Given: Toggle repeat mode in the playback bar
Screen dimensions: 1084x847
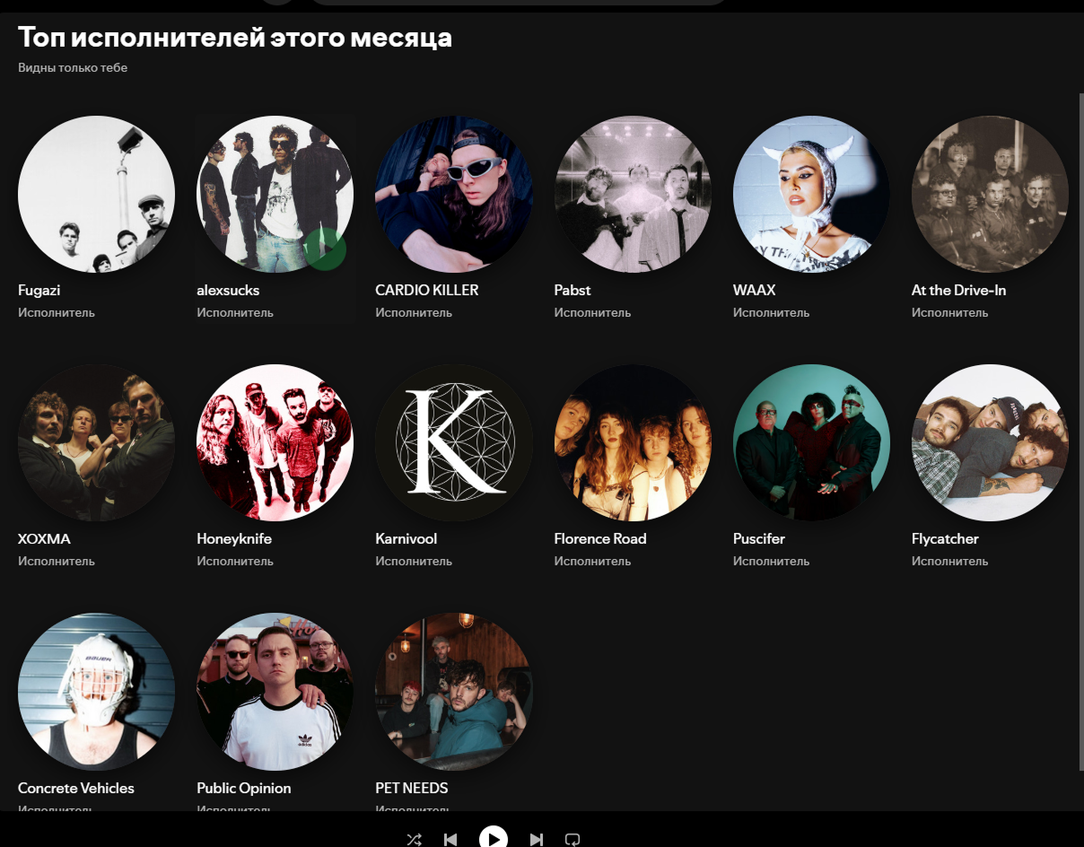Looking at the screenshot, I should [x=573, y=840].
